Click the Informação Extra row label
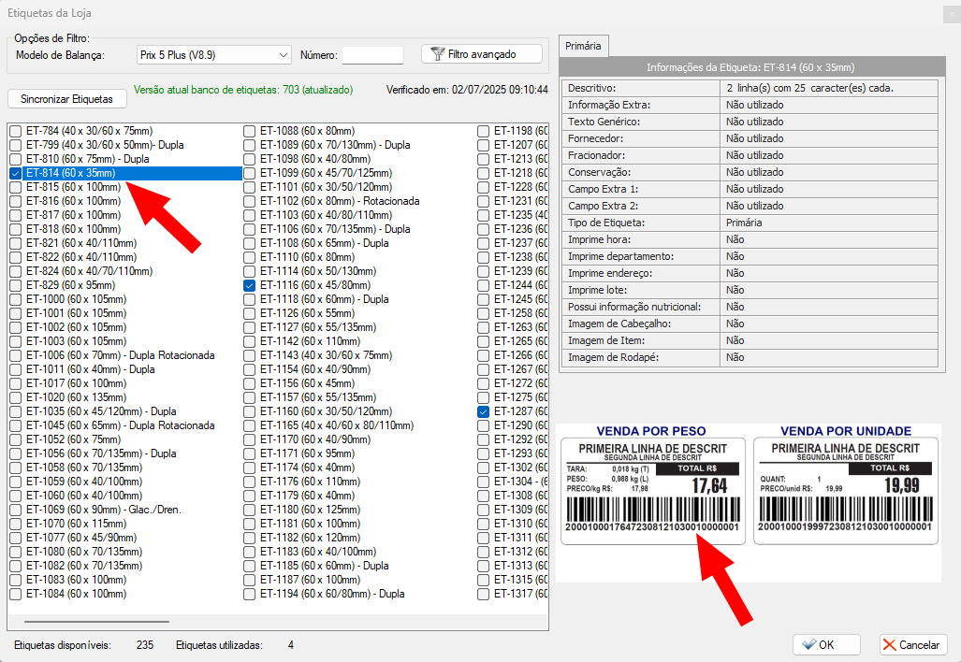The image size is (961, 662). click(608, 105)
